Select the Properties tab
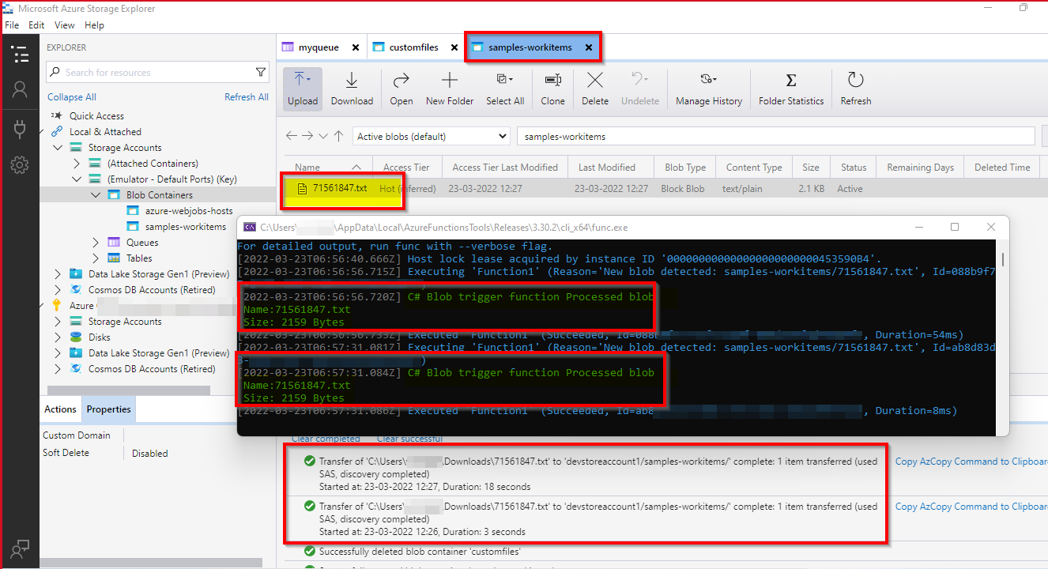This screenshot has width=1048, height=569. coord(108,409)
